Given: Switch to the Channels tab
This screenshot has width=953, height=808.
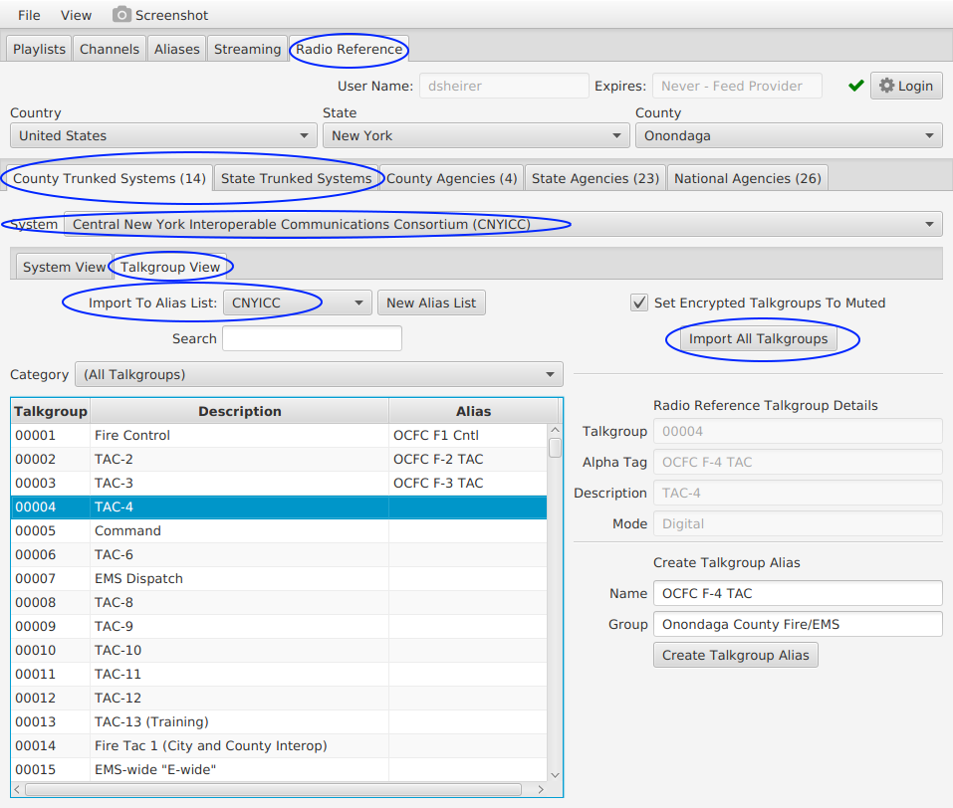Looking at the screenshot, I should 110,49.
